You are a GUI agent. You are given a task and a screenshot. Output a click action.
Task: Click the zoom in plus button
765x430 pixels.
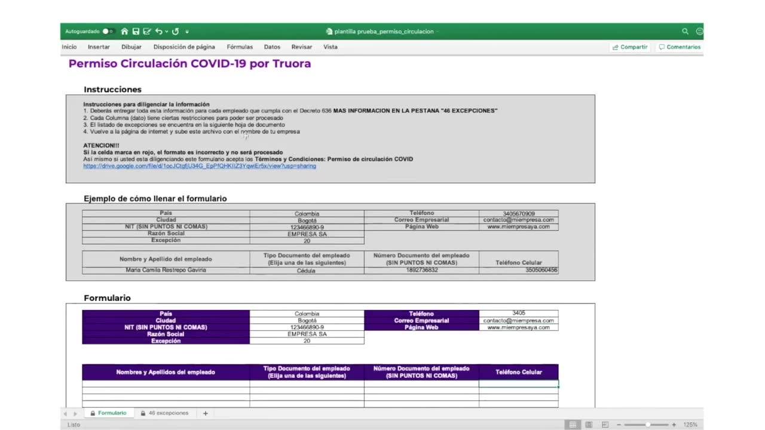pos(674,425)
